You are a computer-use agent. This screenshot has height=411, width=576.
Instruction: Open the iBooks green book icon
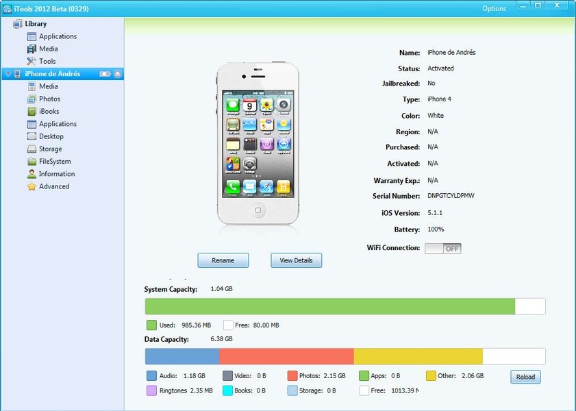click(x=32, y=111)
